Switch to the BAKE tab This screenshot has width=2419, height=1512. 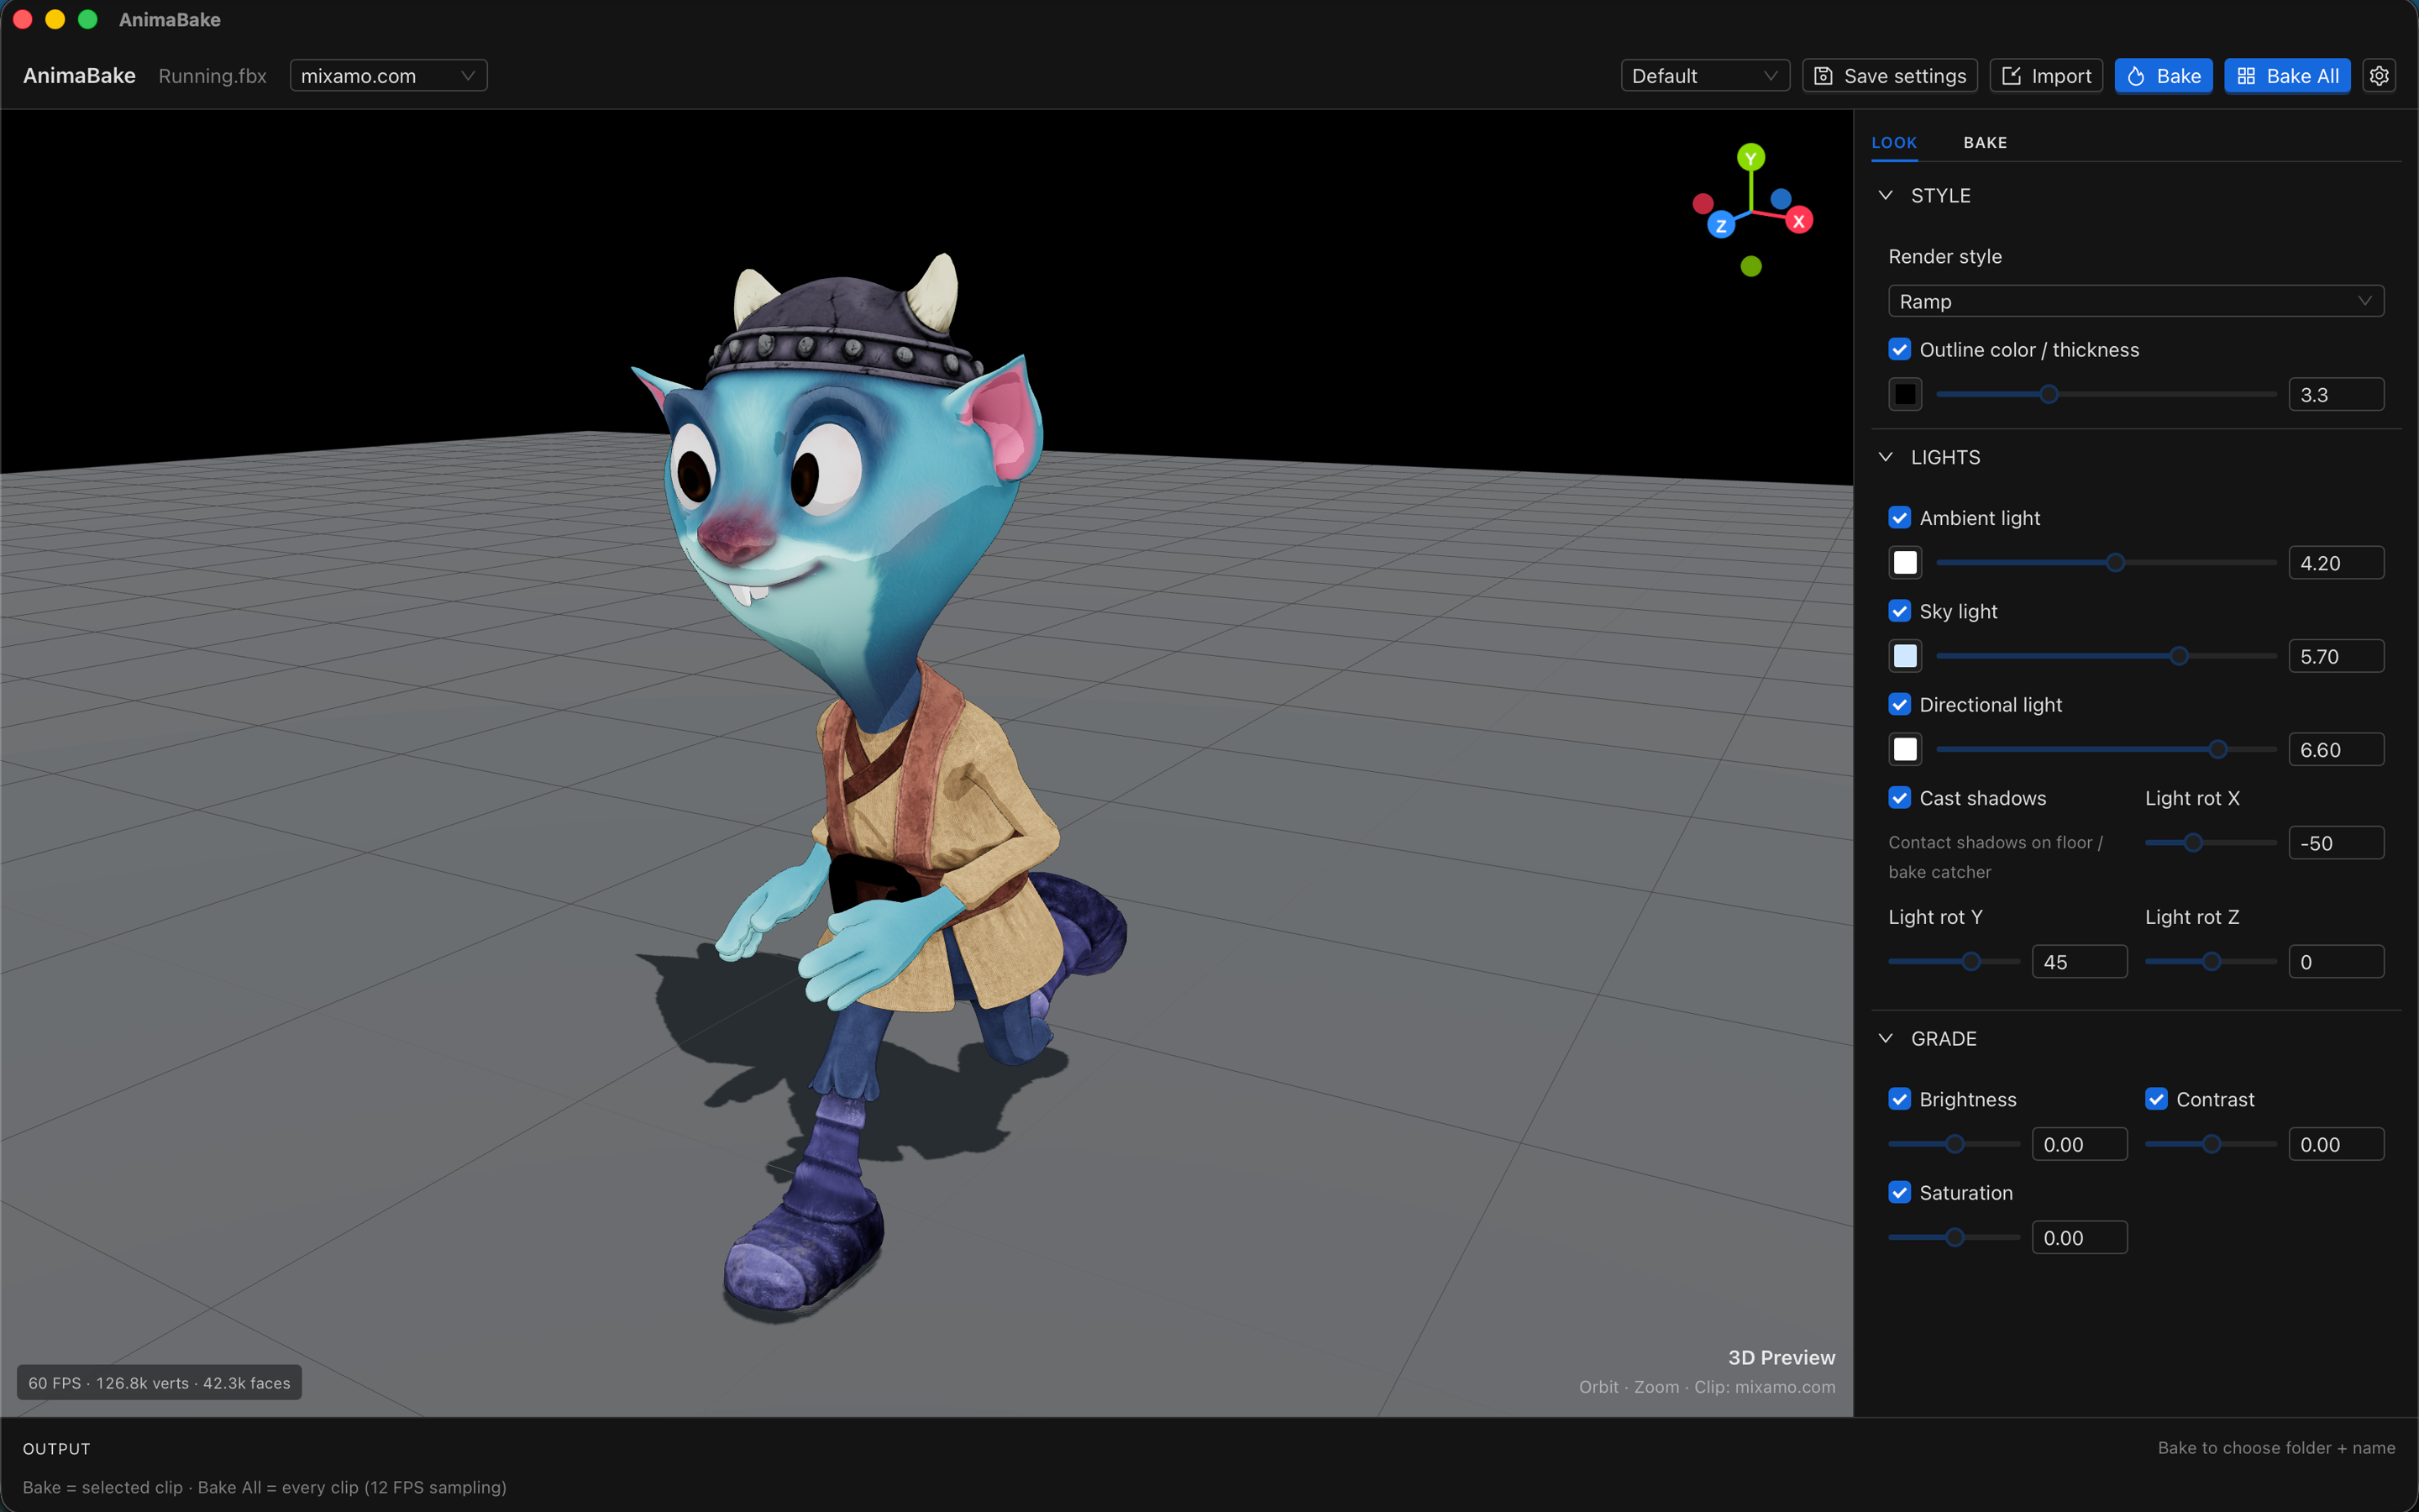coord(1986,143)
